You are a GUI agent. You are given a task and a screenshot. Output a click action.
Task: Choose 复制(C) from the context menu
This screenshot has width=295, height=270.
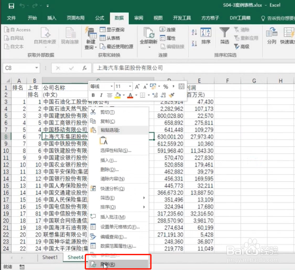(x=119, y=122)
